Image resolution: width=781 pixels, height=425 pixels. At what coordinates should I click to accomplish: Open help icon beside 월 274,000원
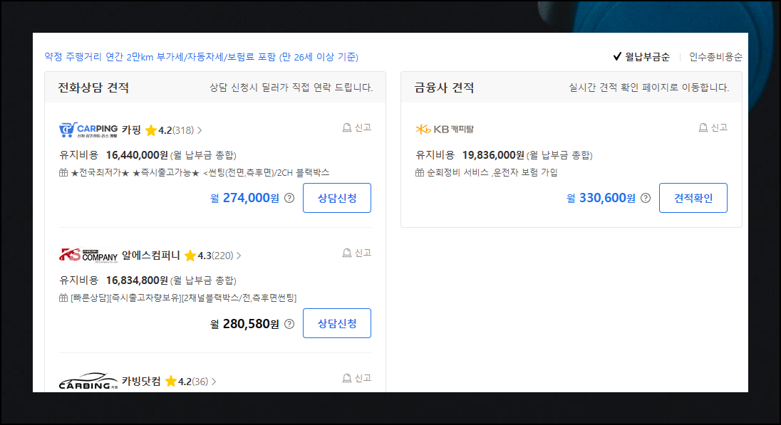pyautogui.click(x=289, y=198)
